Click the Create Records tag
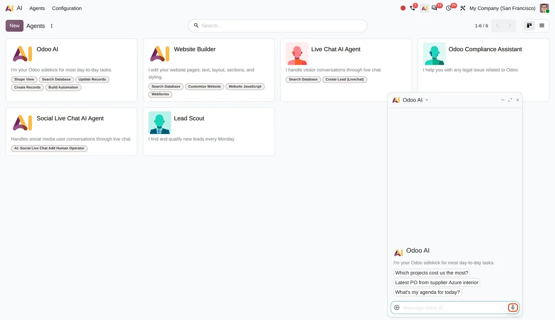Image resolution: width=555 pixels, height=320 pixels. pyautogui.click(x=27, y=87)
